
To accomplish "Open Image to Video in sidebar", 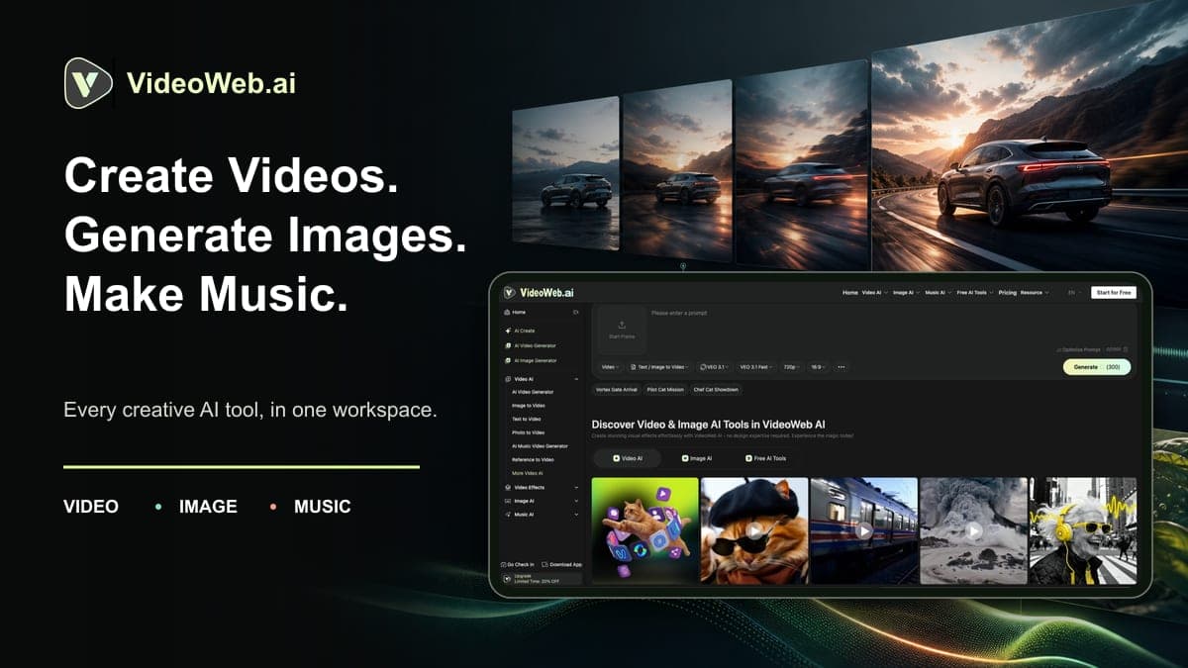I will pos(529,406).
